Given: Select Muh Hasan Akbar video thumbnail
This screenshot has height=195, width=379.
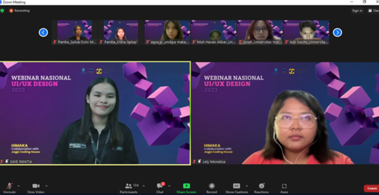Looking at the screenshot, I should tap(213, 32).
